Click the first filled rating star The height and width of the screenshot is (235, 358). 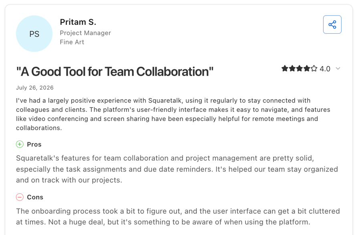(x=285, y=68)
